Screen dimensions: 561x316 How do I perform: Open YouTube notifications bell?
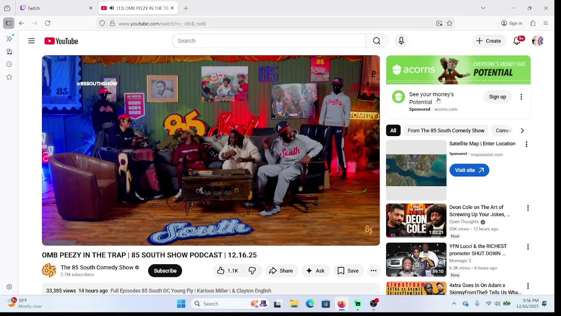click(x=517, y=41)
